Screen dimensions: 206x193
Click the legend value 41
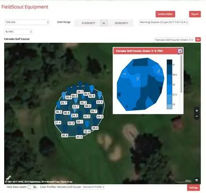coord(174,65)
